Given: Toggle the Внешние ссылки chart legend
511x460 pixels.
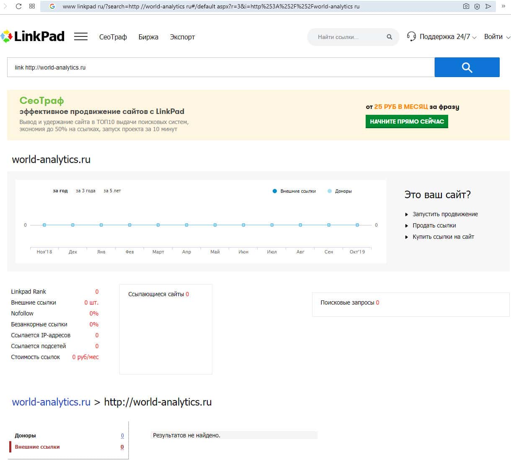Looking at the screenshot, I should click(294, 191).
